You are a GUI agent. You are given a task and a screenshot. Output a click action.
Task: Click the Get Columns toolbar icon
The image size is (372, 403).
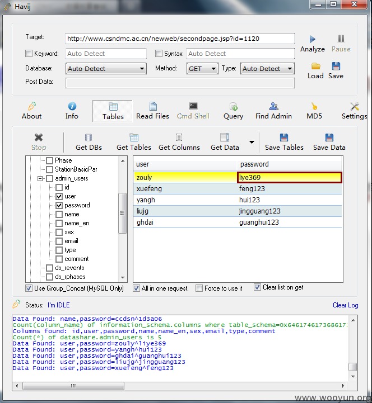pos(179,138)
